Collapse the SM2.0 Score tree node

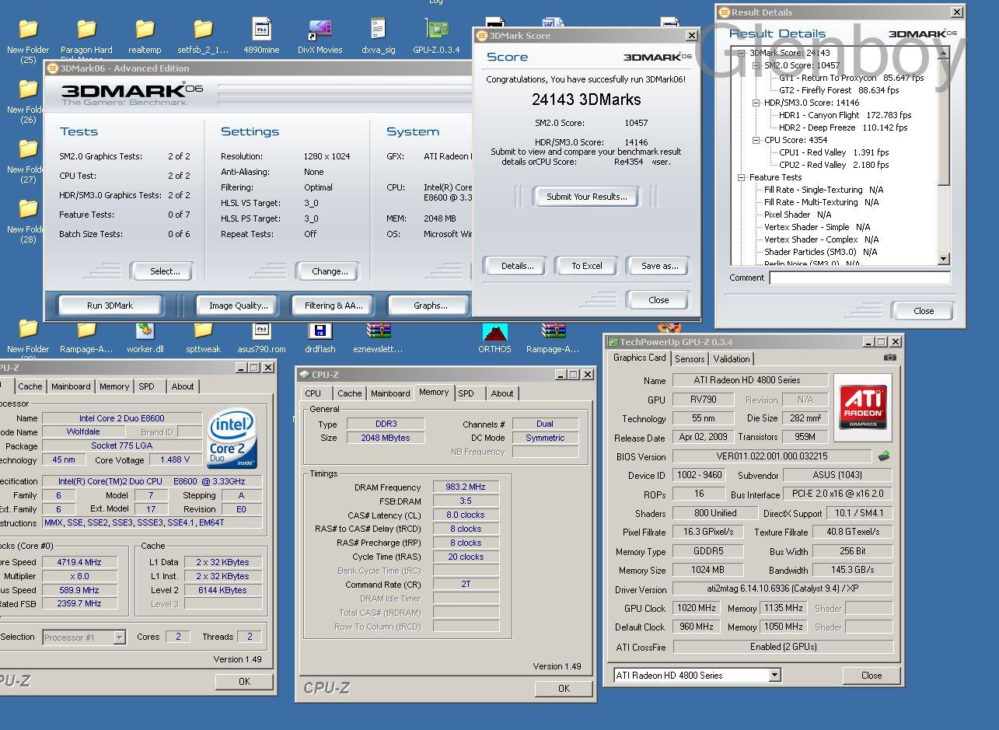756,66
